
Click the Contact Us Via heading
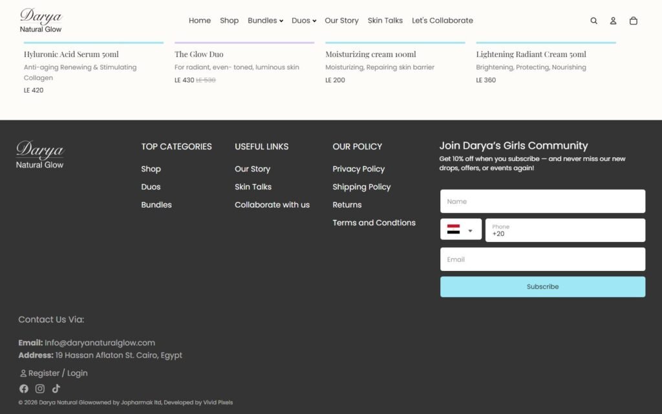click(51, 320)
